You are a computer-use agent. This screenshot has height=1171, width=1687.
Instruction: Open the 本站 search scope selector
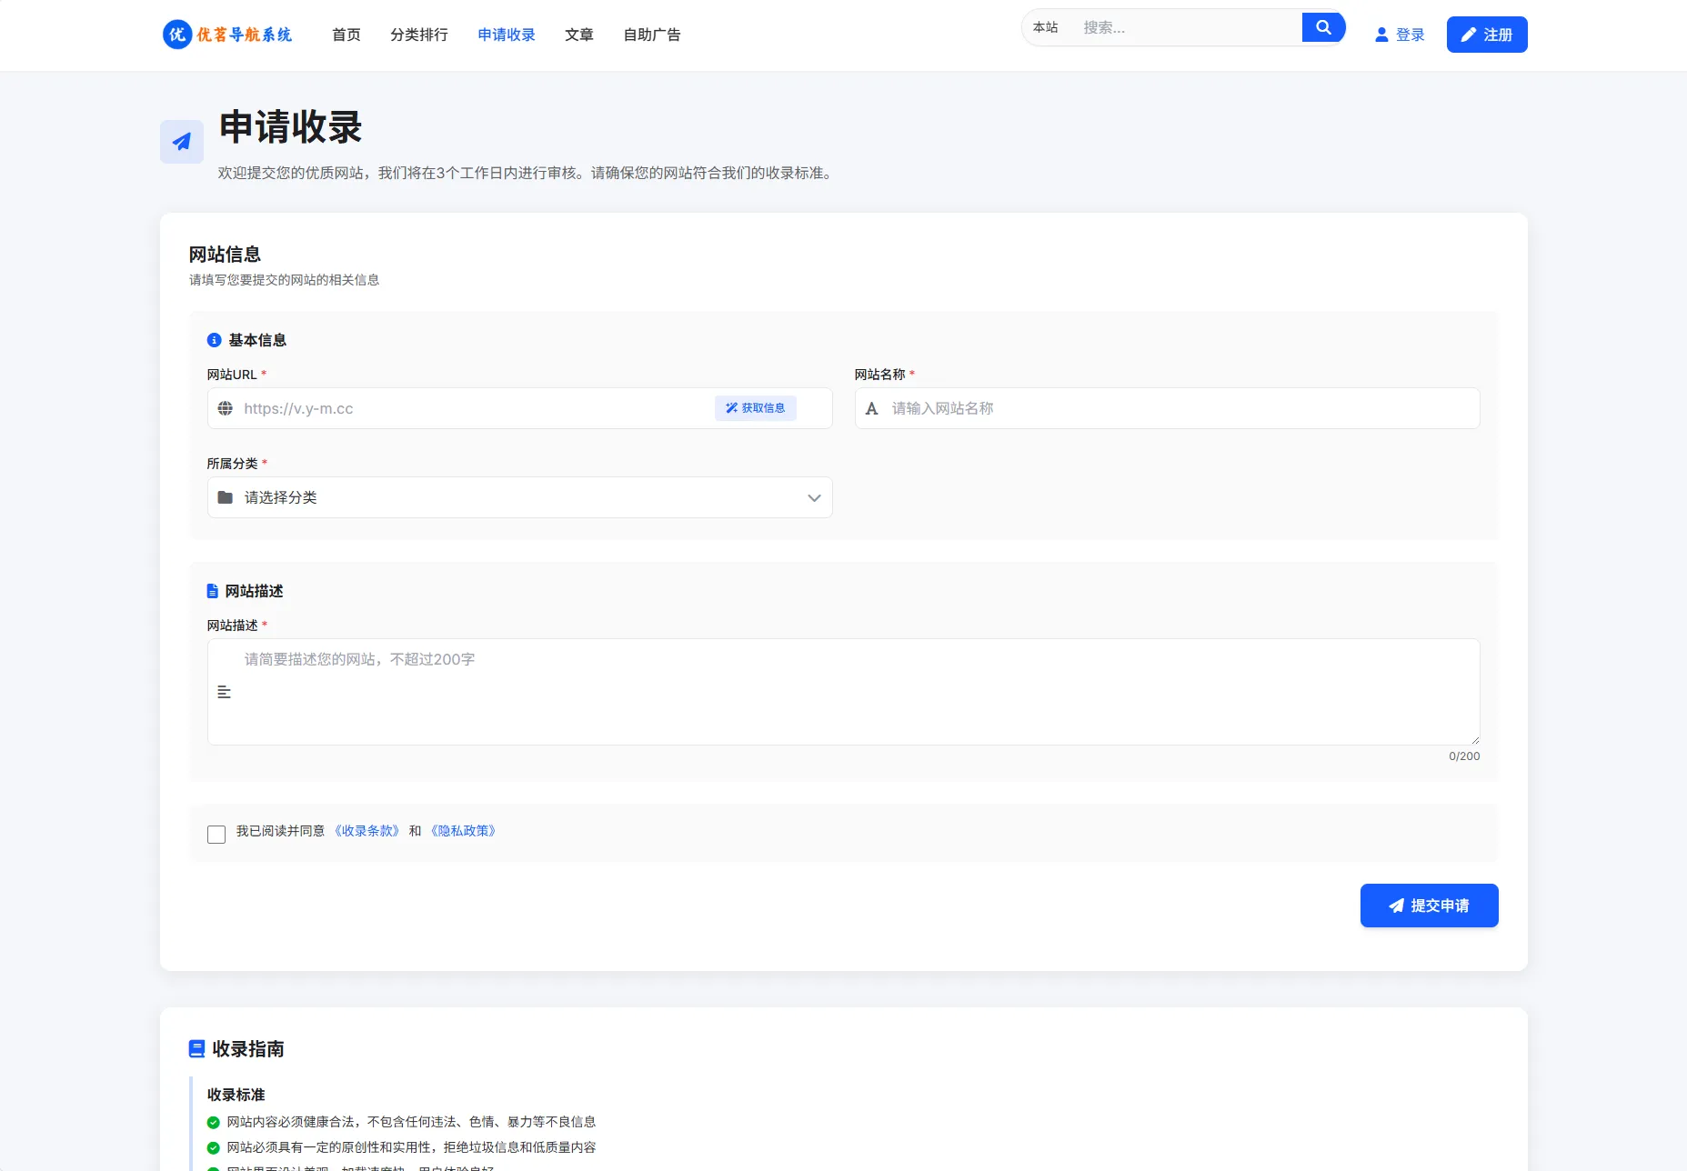click(x=1046, y=27)
